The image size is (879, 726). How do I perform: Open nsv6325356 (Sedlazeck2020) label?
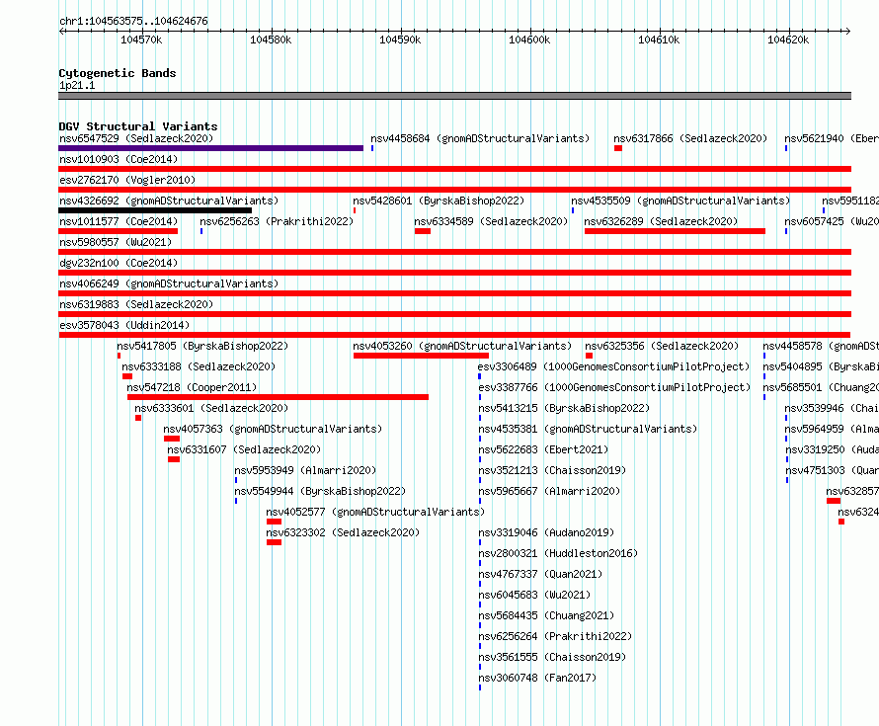(662, 346)
